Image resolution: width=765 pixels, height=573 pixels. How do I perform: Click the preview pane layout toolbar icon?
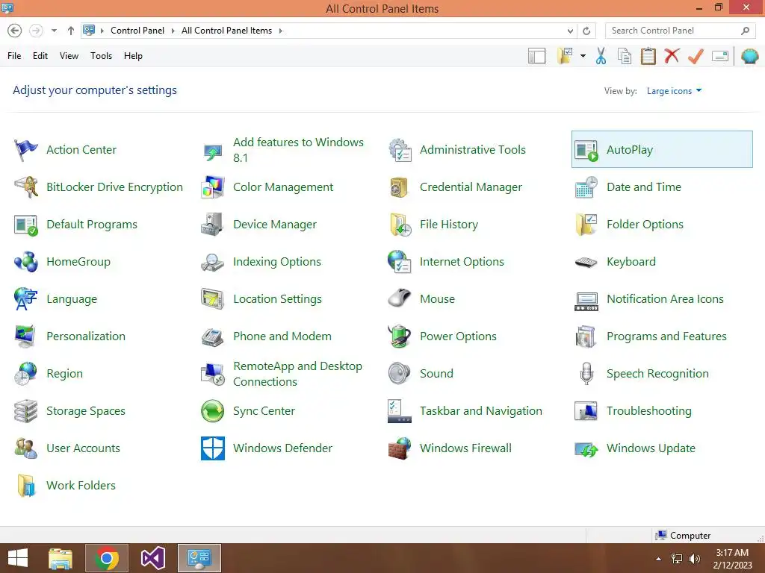(x=536, y=56)
